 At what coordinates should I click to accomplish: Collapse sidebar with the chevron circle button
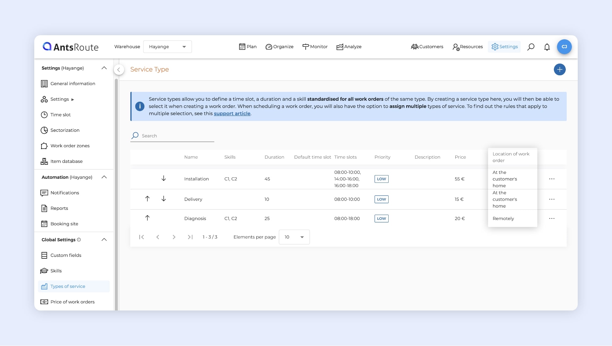coord(119,70)
